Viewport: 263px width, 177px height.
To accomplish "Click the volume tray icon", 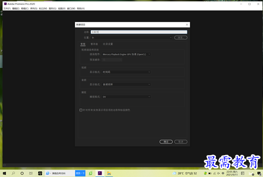I will [x=218, y=173].
